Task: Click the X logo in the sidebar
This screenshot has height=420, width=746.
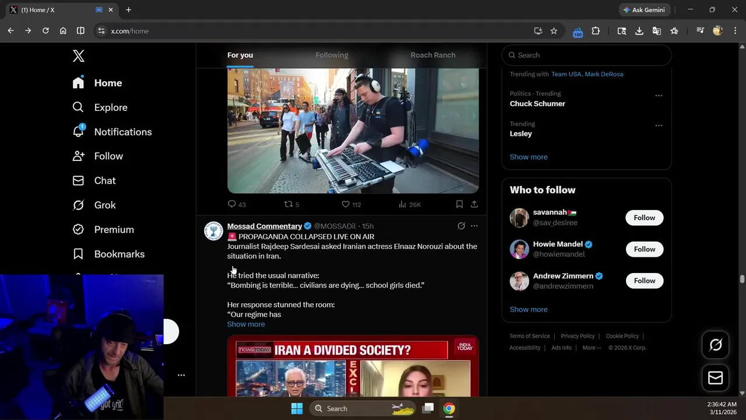Action: tap(79, 56)
